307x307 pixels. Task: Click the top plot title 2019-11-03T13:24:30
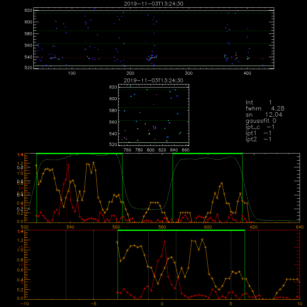[153, 4]
